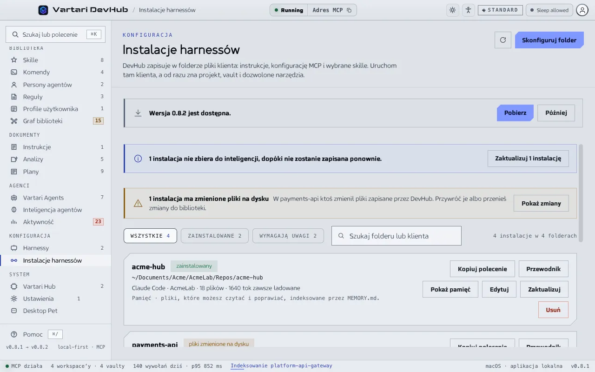Focus the Szukaj folderu lub klienta field
Viewport: 595px width, 372px height.
coord(397,236)
